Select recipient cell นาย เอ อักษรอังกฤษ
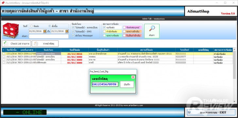Viewport: 238px width, 118px height. click(x=103, y=54)
